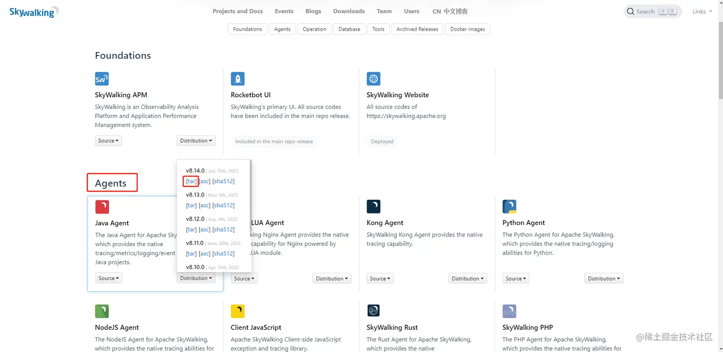Download v8.13.0 tar link
The height and width of the screenshot is (352, 723).
point(191,205)
